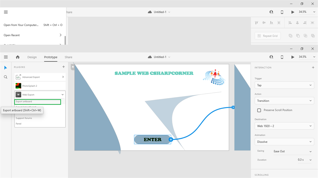The width and height of the screenshot is (318, 178).
Task: Play preview in back window
Action: [293, 12]
